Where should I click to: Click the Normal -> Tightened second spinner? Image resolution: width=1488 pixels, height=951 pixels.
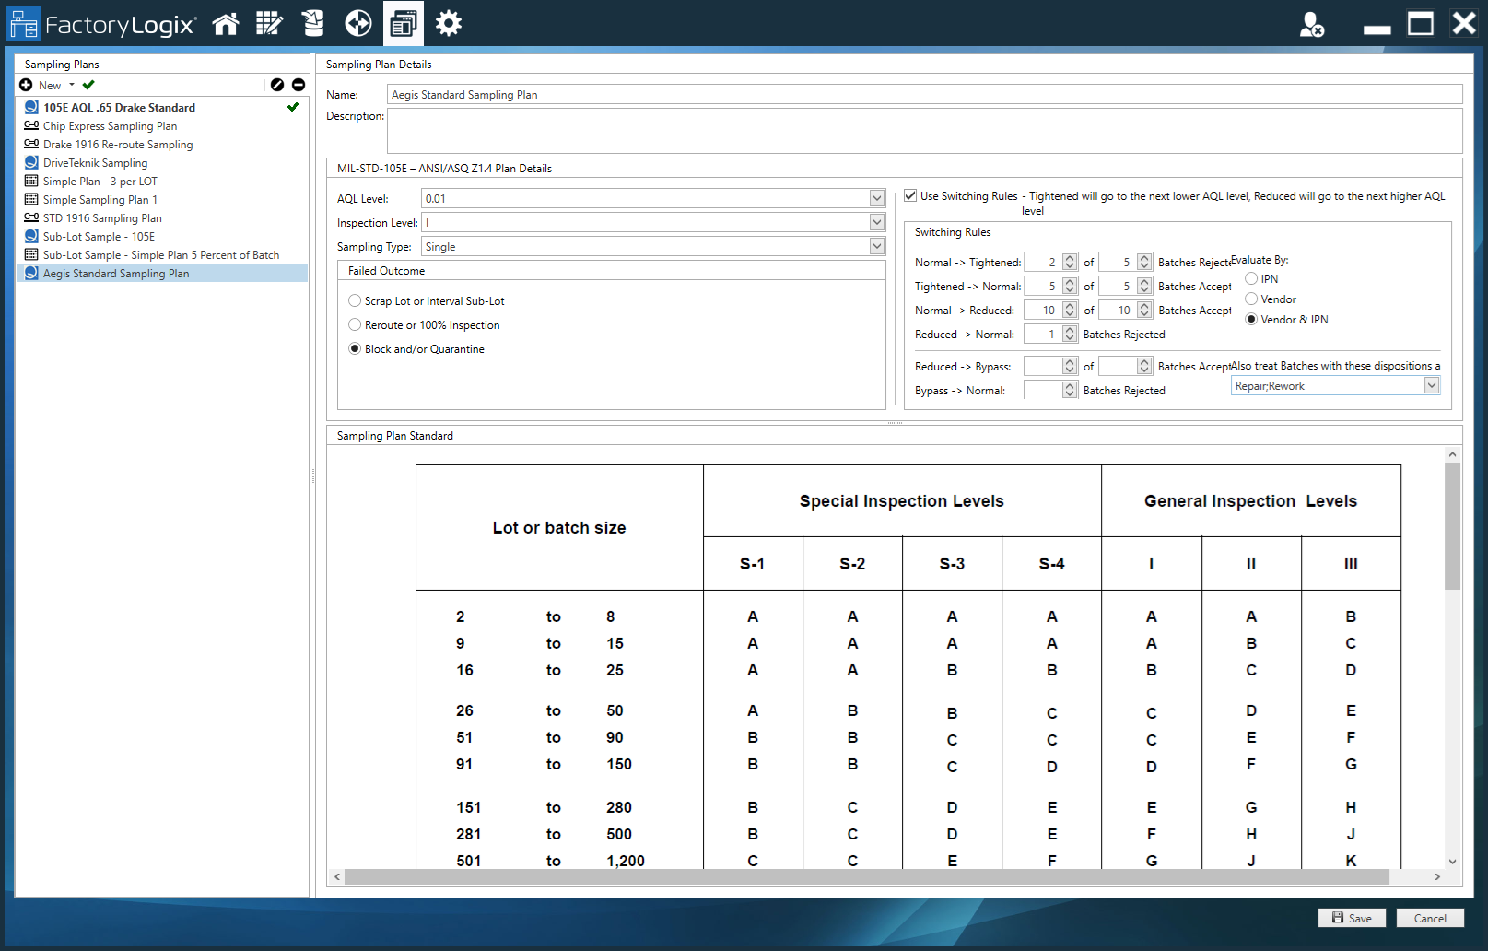coord(1144,262)
